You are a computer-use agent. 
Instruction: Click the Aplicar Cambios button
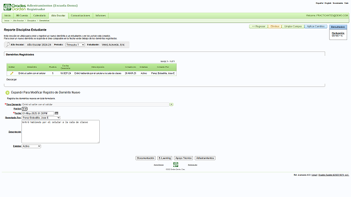316,26
